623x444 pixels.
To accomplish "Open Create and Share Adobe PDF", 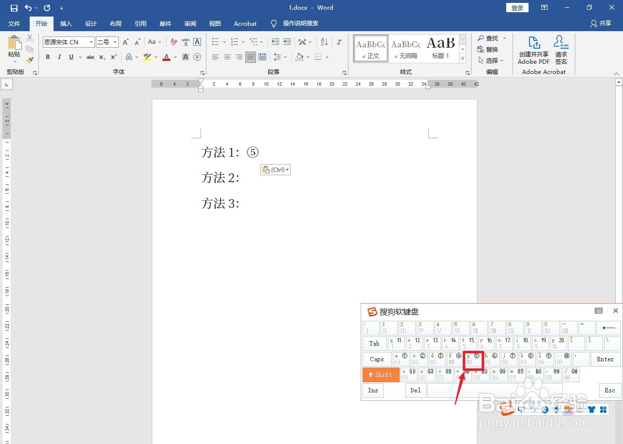I will pyautogui.click(x=533, y=50).
